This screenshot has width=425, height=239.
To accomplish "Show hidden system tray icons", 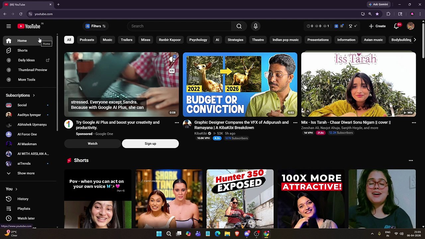I will pyautogui.click(x=372, y=234).
